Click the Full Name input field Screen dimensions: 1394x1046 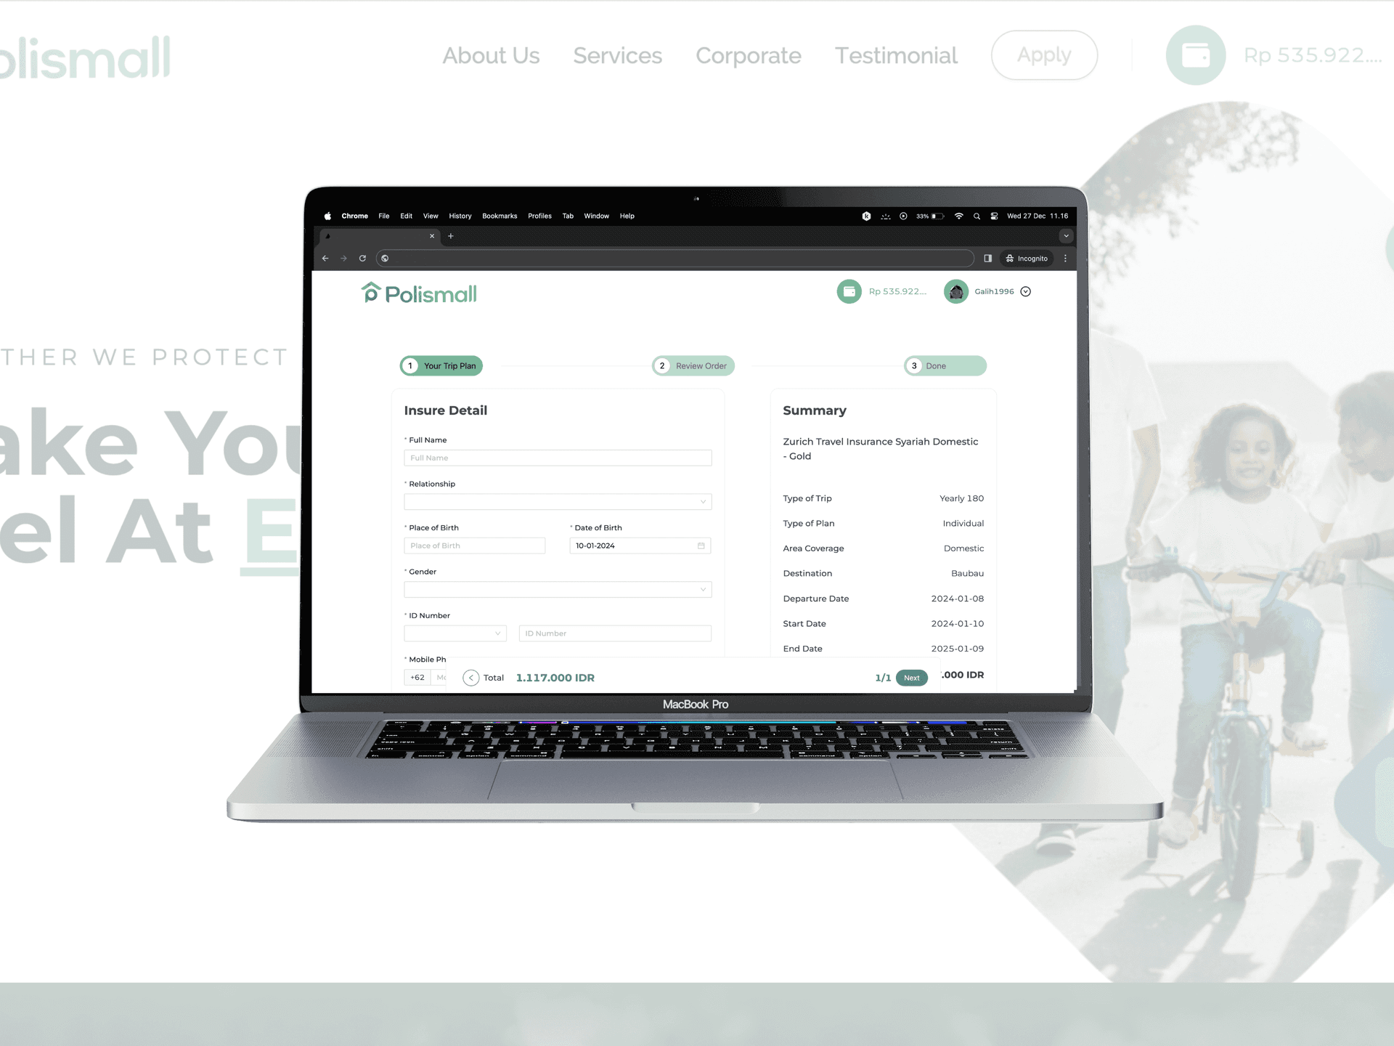558,457
